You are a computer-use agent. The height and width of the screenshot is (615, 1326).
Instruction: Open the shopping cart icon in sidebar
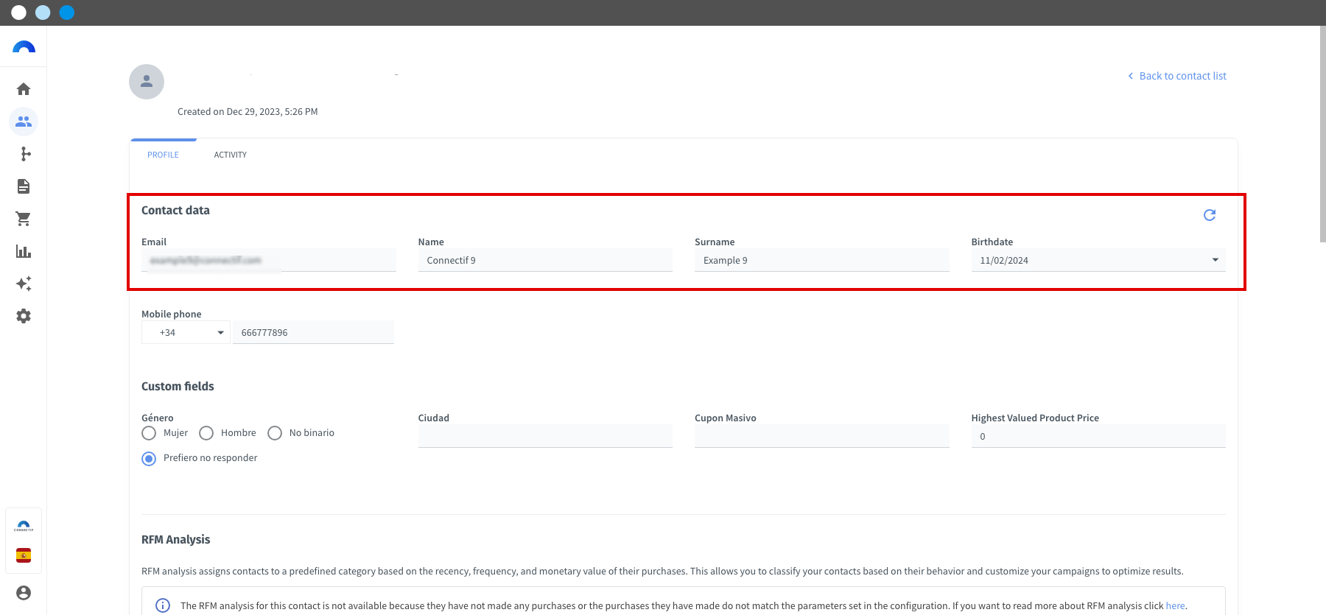pos(24,219)
